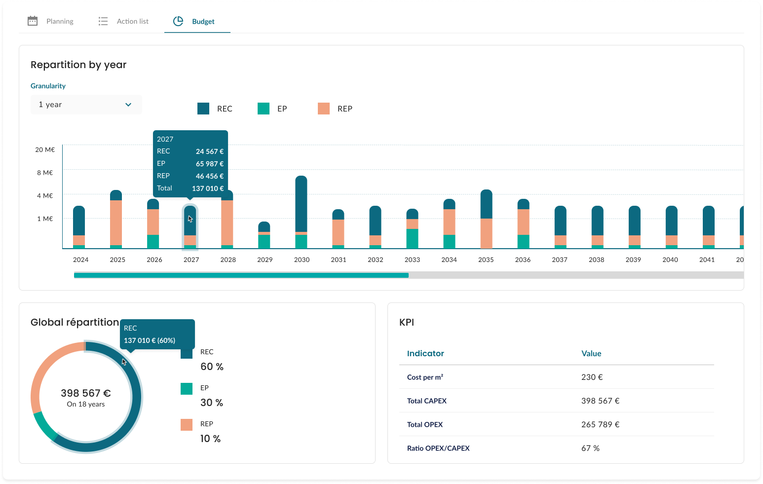This screenshot has height=484, width=763.
Task: Toggle the REP series in chart legend
Action: click(335, 109)
